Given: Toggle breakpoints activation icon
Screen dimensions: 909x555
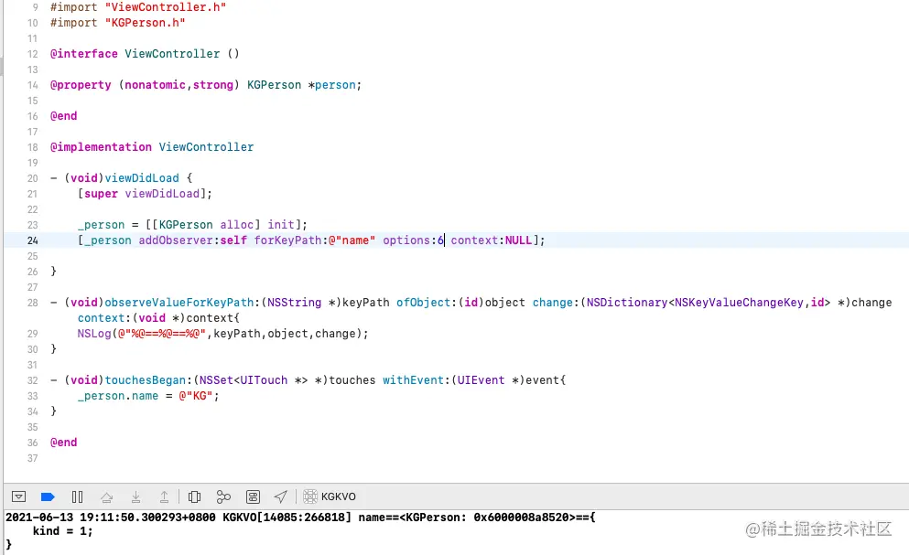Looking at the screenshot, I should [x=48, y=496].
